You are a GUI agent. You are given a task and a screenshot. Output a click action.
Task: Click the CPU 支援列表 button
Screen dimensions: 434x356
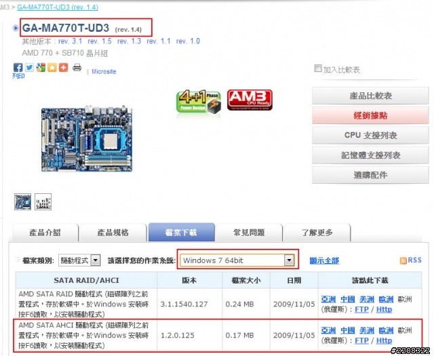coord(370,135)
